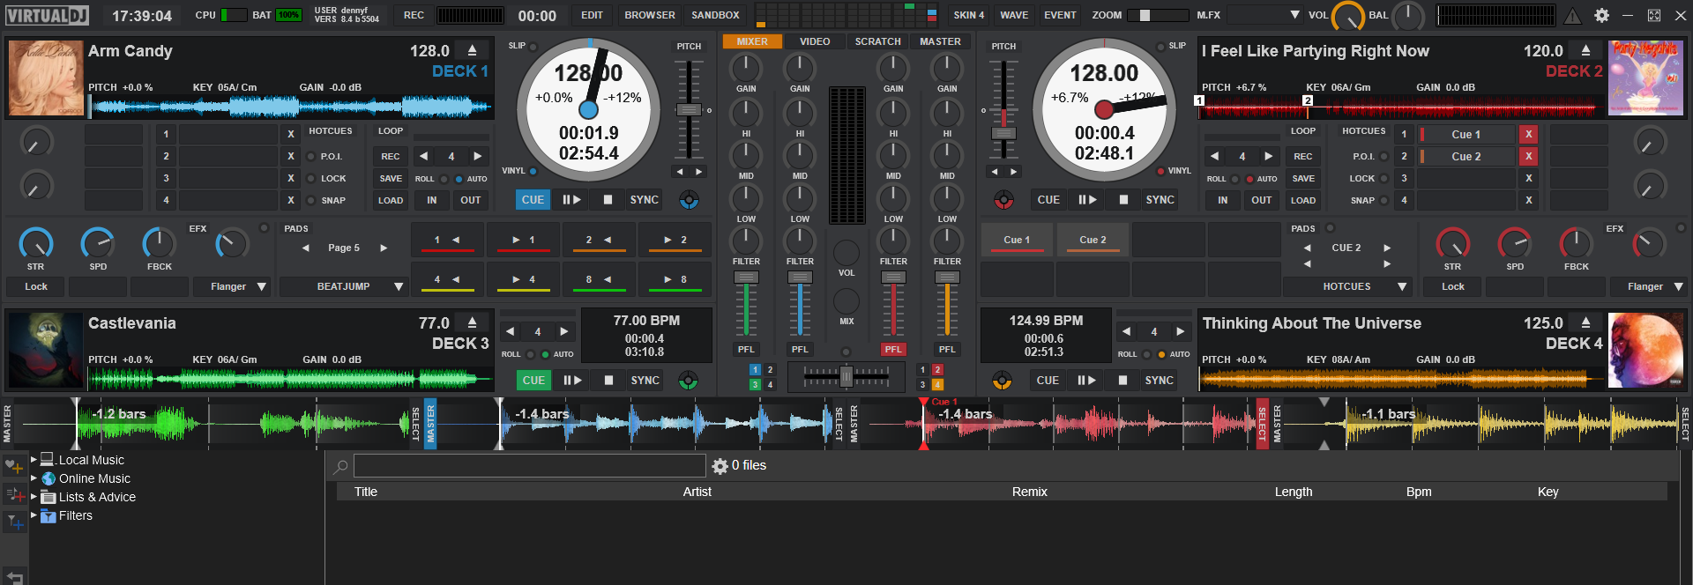The width and height of the screenshot is (1693, 585).
Task: Click the Arm Candy album cover
Action: [x=46, y=78]
